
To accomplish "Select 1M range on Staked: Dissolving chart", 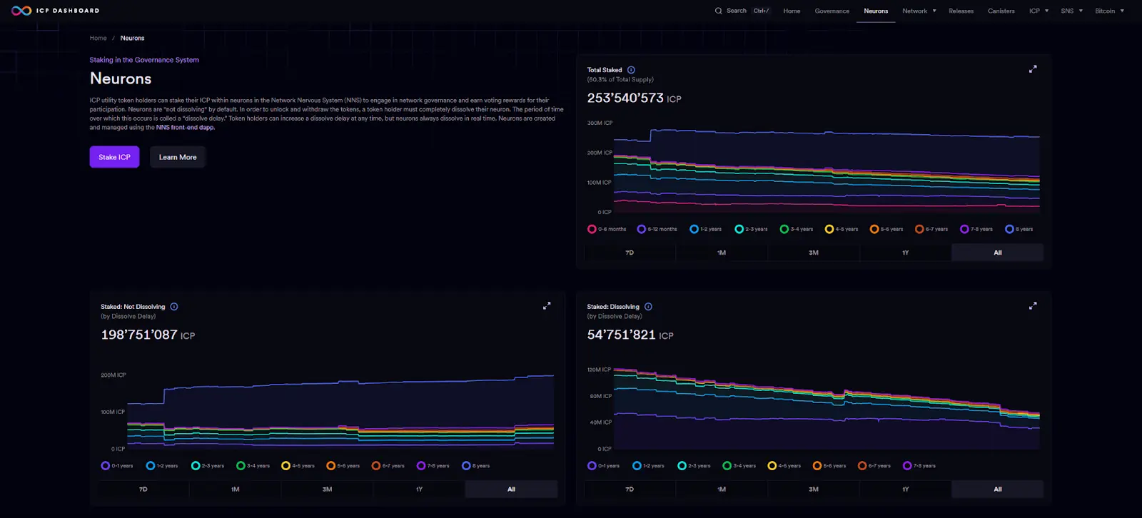I will click(722, 489).
